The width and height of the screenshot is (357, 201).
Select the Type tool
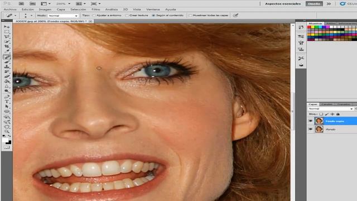tap(7, 102)
